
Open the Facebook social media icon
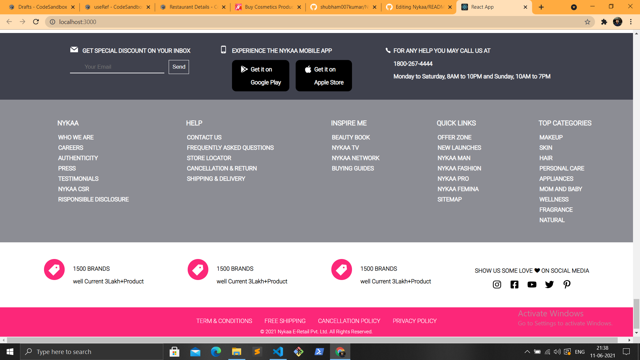pos(514,284)
